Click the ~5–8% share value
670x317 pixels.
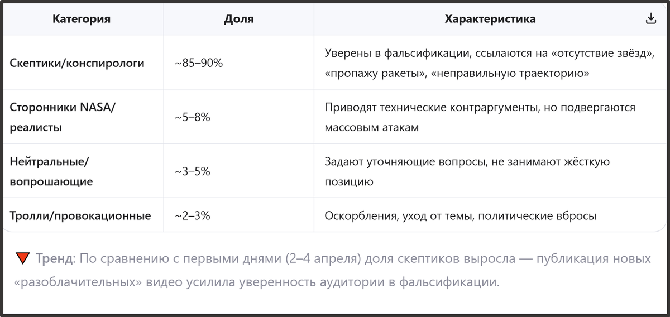pos(192,117)
